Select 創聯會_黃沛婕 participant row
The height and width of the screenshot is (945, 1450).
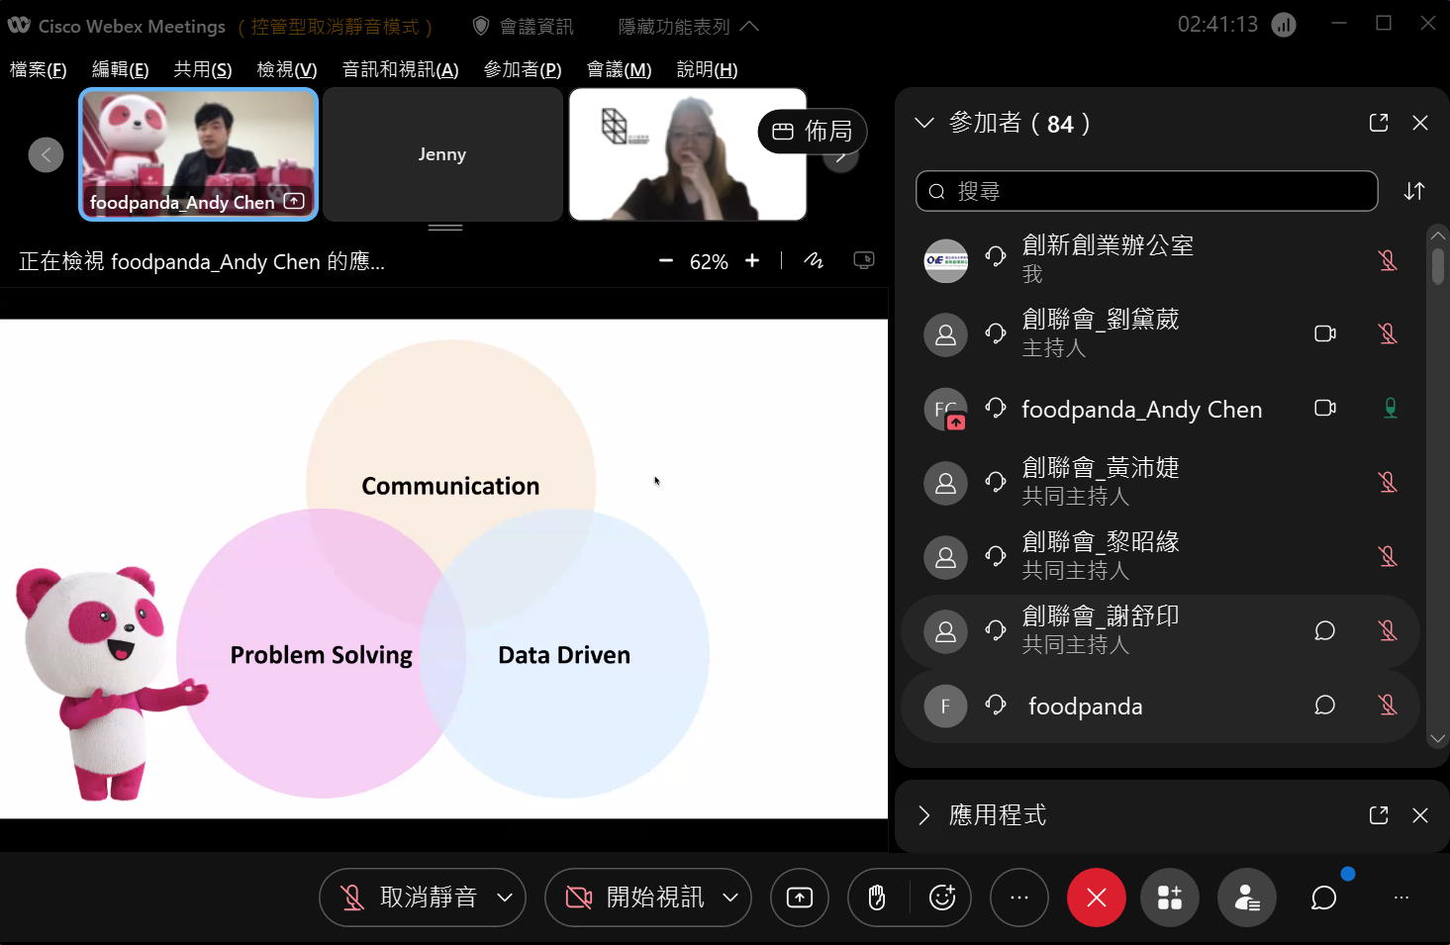(1160, 482)
